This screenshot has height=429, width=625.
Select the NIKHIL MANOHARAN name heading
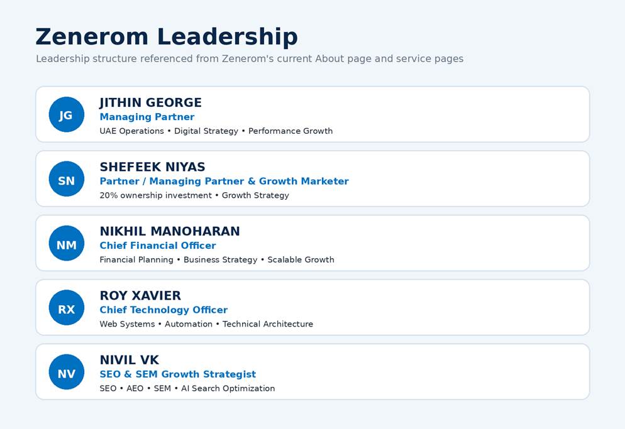click(170, 231)
